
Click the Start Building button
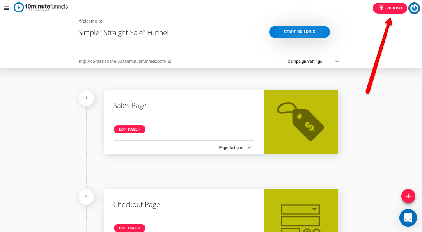coord(299,32)
